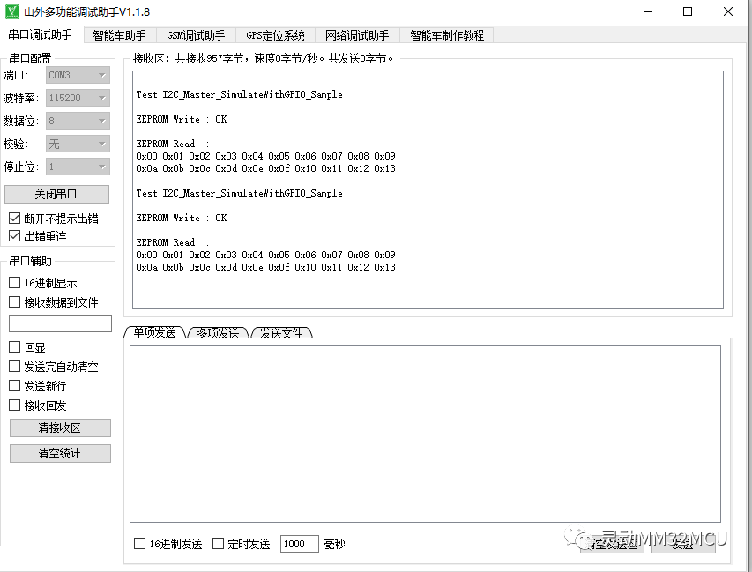This screenshot has height=572, width=752.
Task: Switch to the 多项发送 send tab
Action: [218, 333]
